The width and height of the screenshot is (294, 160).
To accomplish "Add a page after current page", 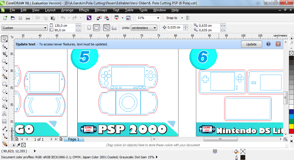I will click(x=61, y=139).
